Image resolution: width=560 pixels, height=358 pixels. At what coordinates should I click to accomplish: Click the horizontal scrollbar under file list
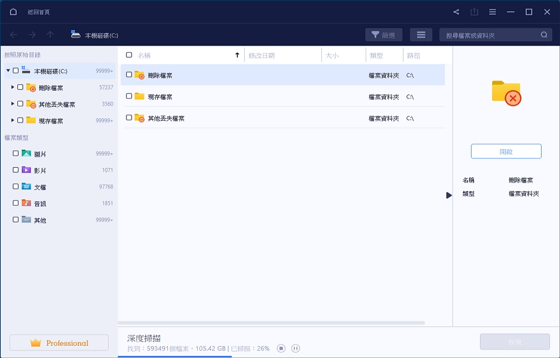(x=272, y=323)
